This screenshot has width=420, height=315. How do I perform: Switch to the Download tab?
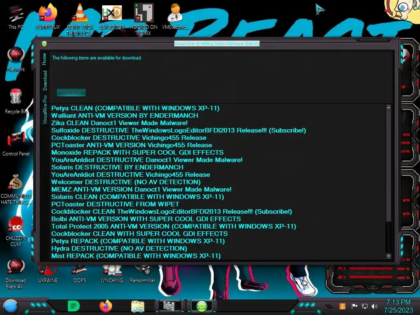point(44,81)
